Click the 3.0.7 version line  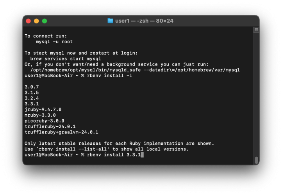32,87
